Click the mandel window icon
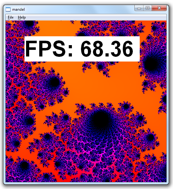Screen dimensions: 173x189 point(8,9)
